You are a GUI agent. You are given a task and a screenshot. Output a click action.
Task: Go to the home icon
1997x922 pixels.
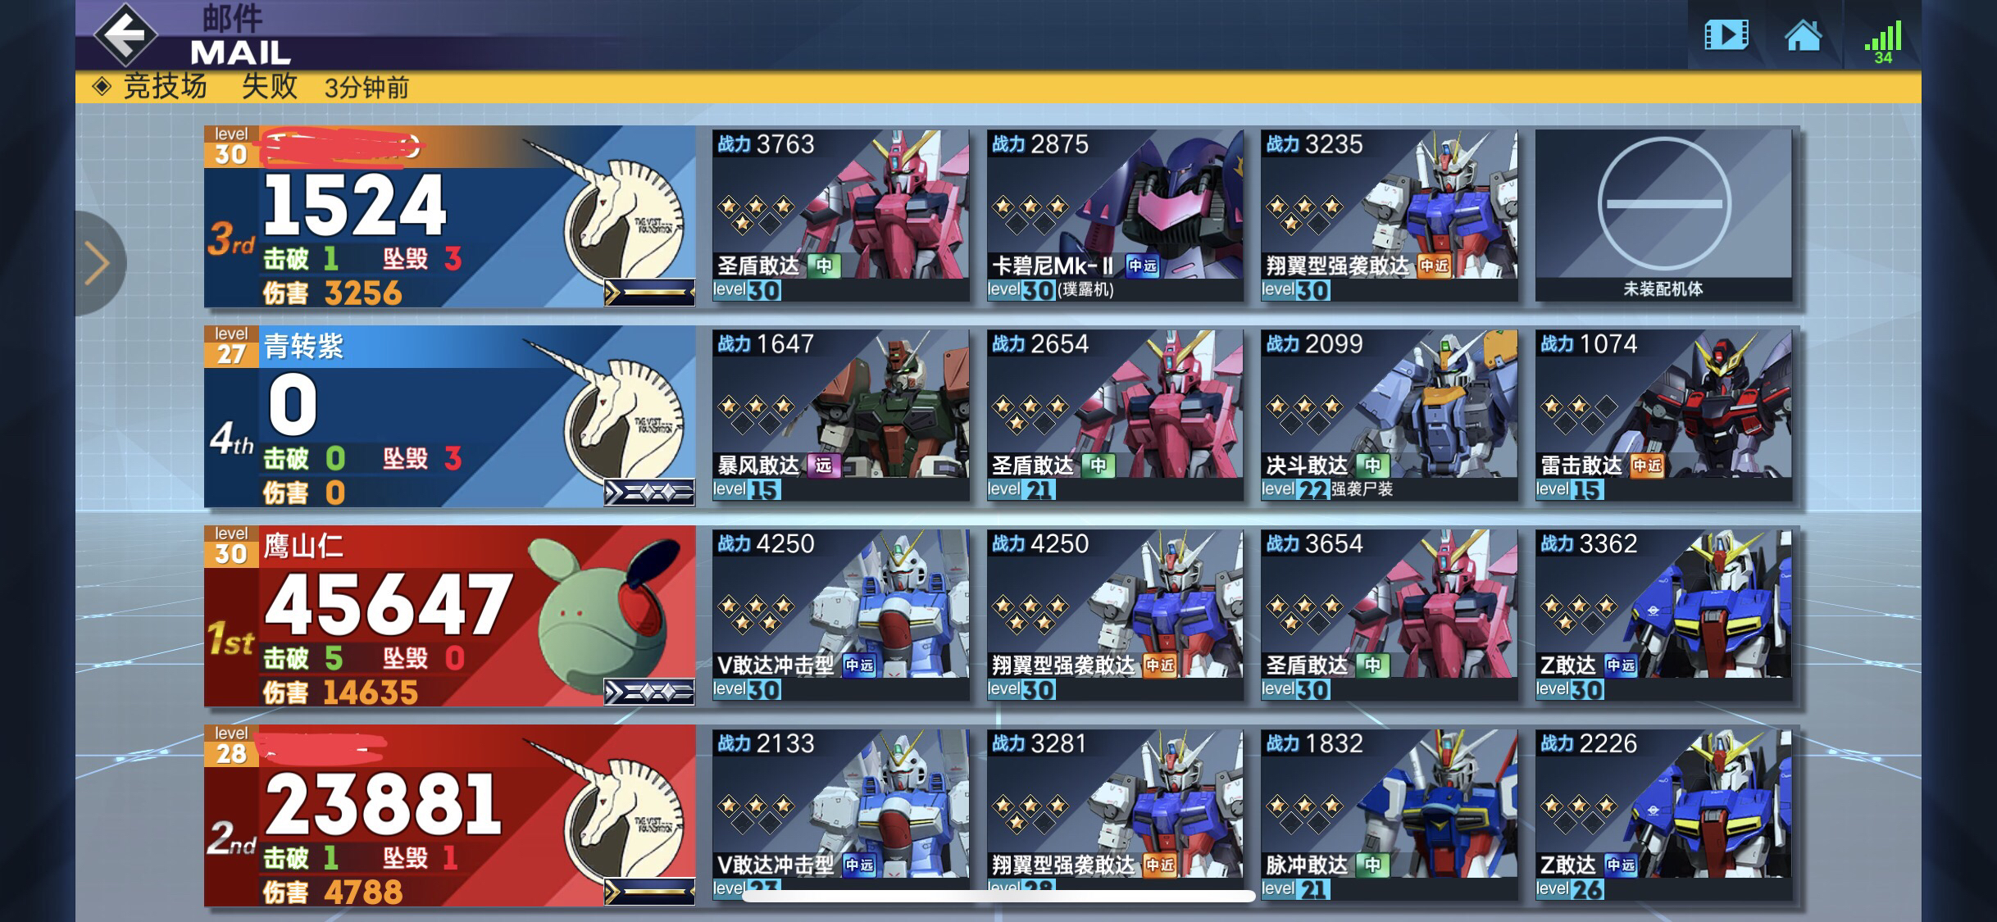[x=1803, y=35]
